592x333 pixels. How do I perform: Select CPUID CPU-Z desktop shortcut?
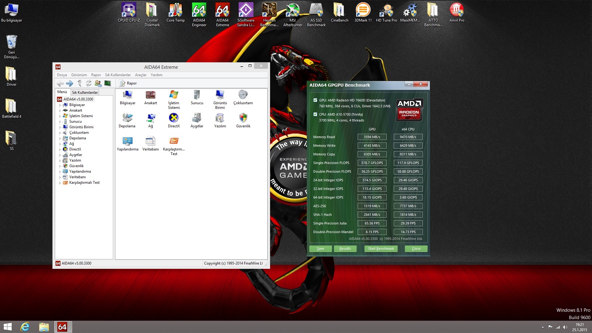[x=129, y=13]
